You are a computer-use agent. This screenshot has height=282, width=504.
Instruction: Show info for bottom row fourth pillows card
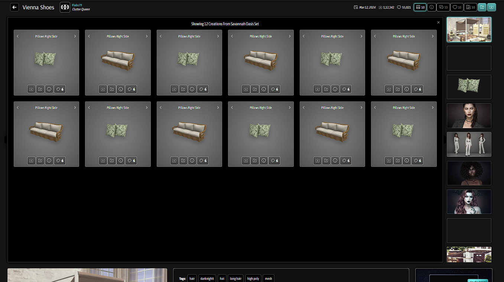tap(263, 161)
